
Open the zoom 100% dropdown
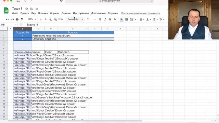32,19
